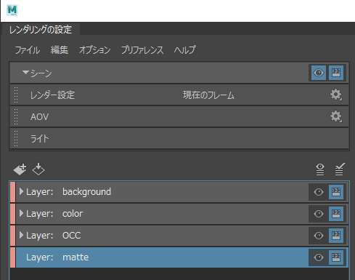The image size is (355, 280).
Task: Select Layer: color row
Action: (179, 214)
